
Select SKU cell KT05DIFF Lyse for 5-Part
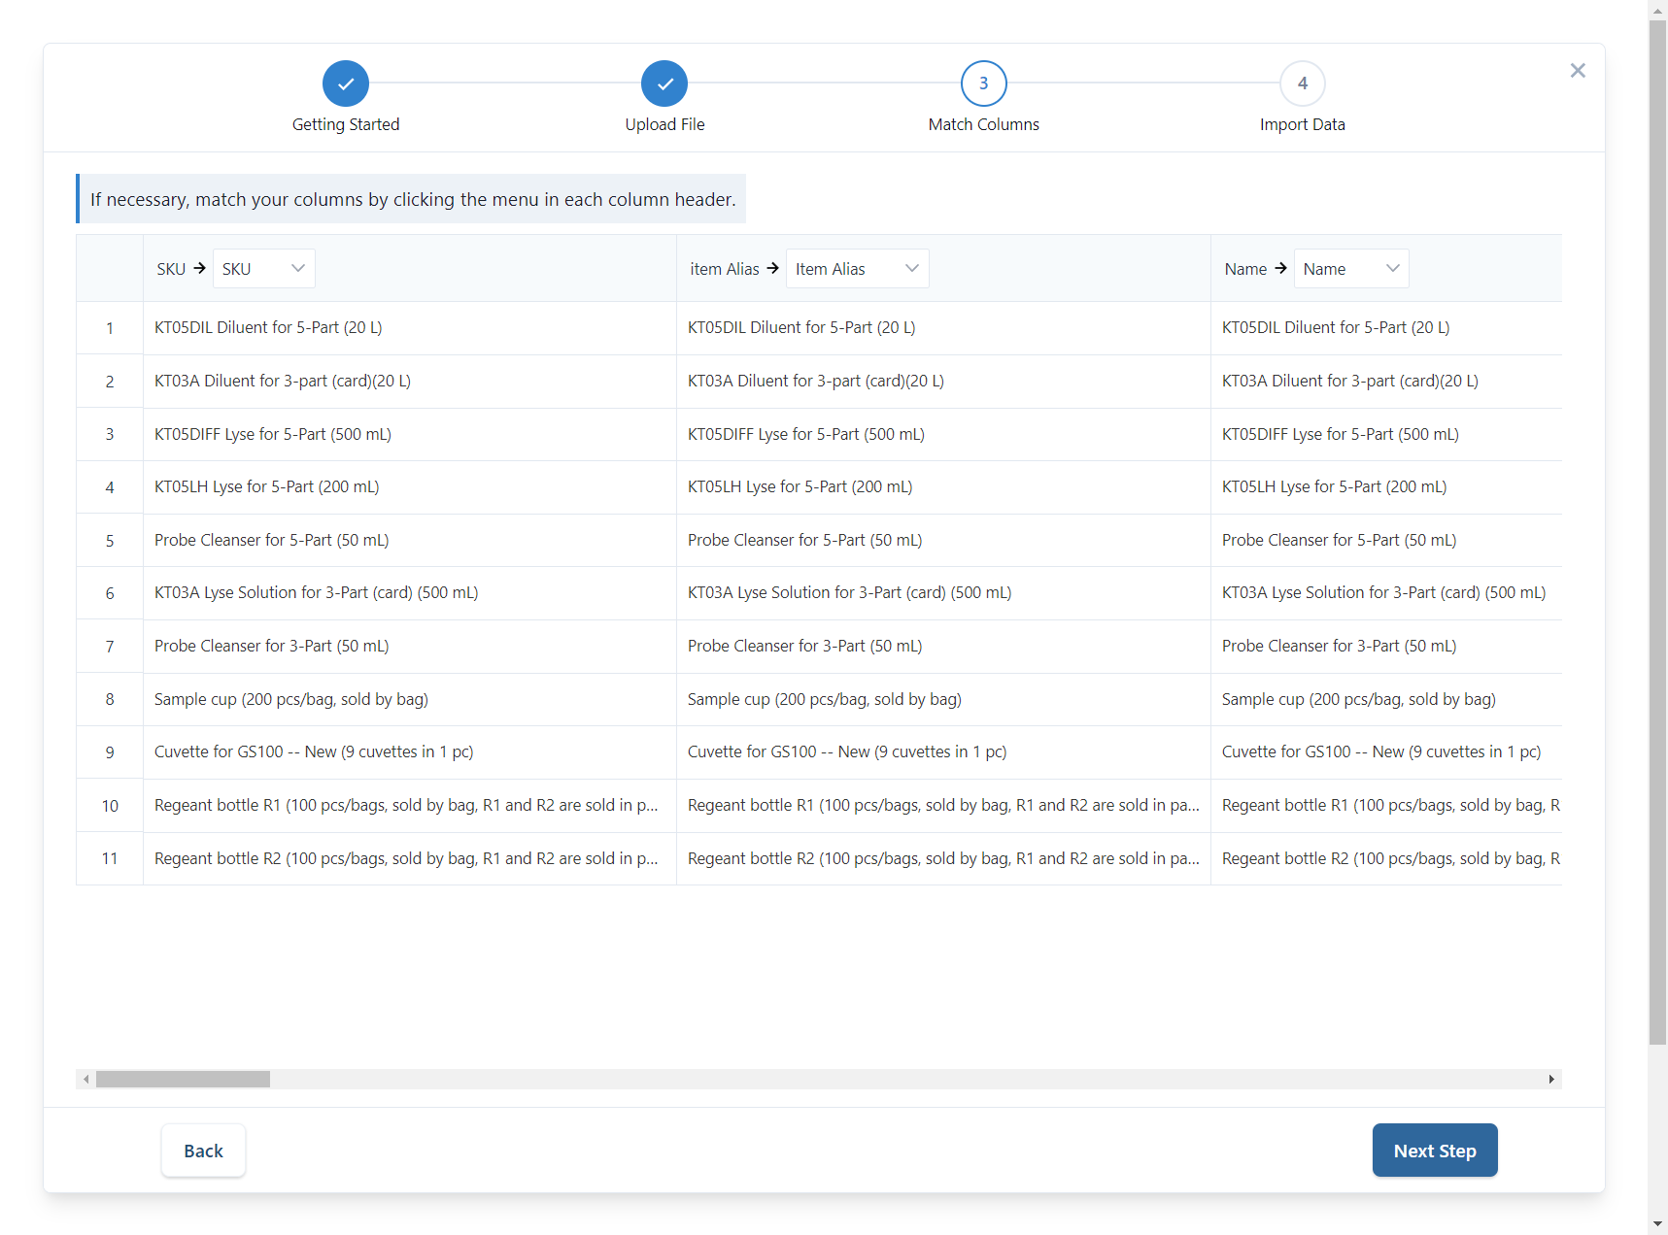pyautogui.click(x=410, y=434)
